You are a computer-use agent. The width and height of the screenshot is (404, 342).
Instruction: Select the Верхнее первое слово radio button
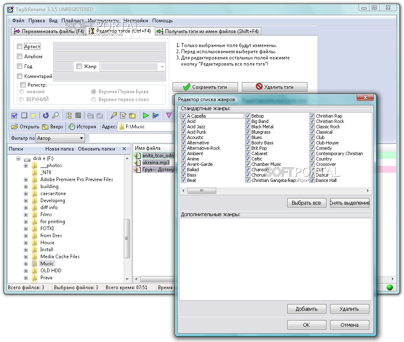pyautogui.click(x=94, y=99)
